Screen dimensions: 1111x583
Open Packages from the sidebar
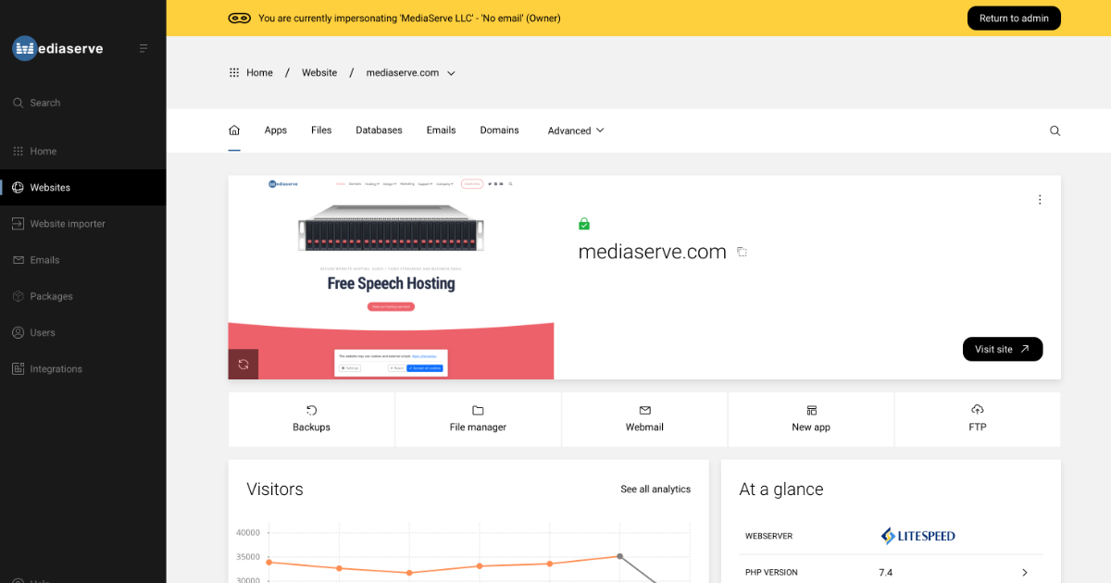click(x=54, y=296)
